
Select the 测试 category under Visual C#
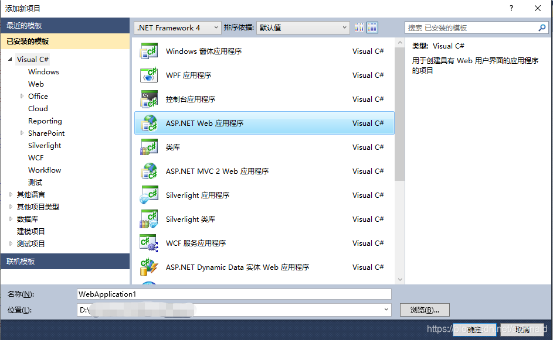[35, 183]
